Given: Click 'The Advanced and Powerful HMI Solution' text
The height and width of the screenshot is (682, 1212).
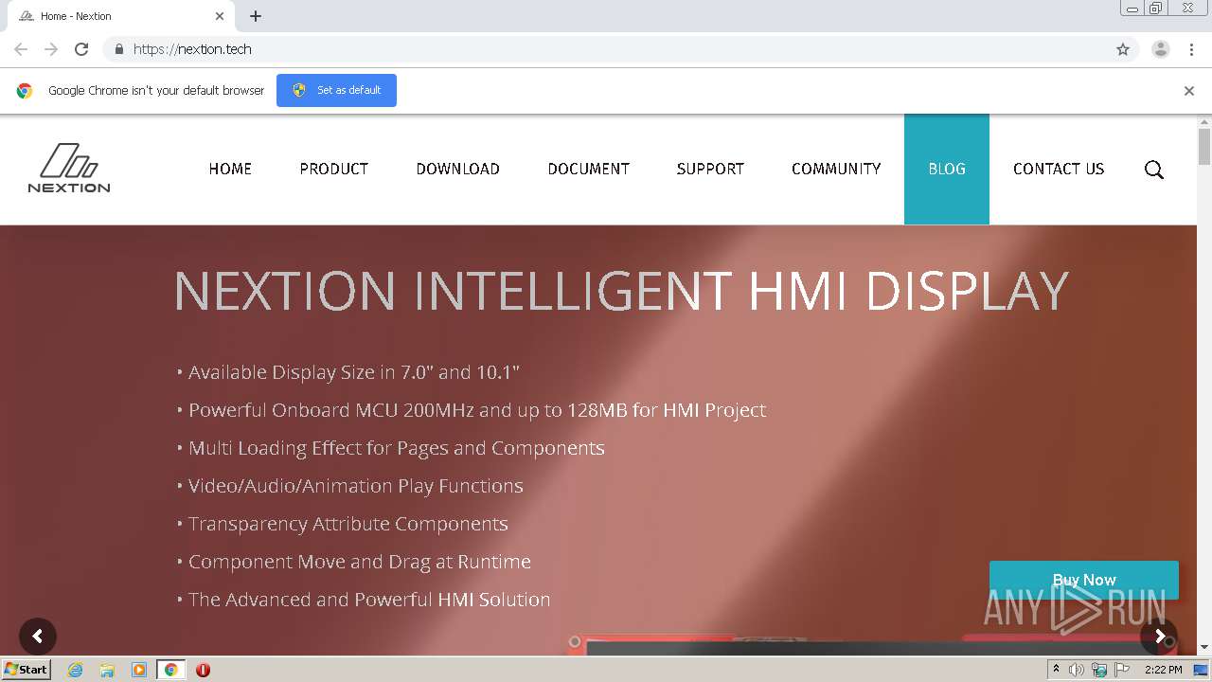Looking at the screenshot, I should pyautogui.click(x=369, y=600).
